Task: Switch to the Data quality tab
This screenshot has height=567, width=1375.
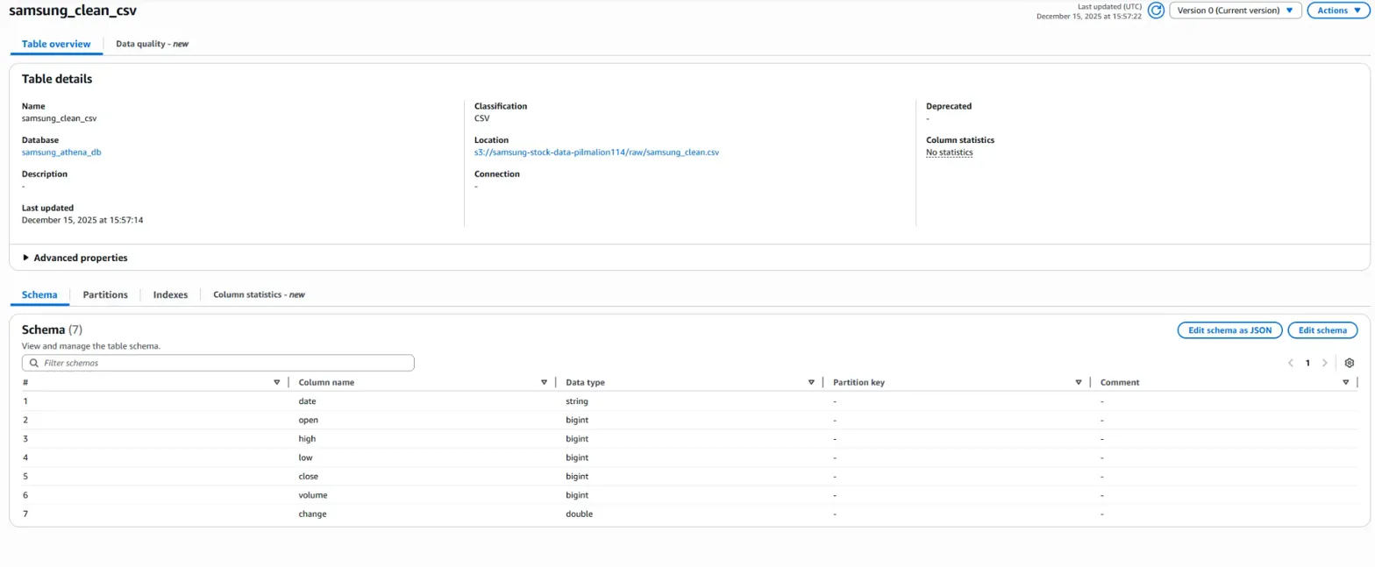Action: pos(152,43)
